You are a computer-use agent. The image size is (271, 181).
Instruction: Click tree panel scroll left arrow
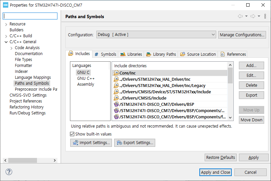(x=5, y=160)
